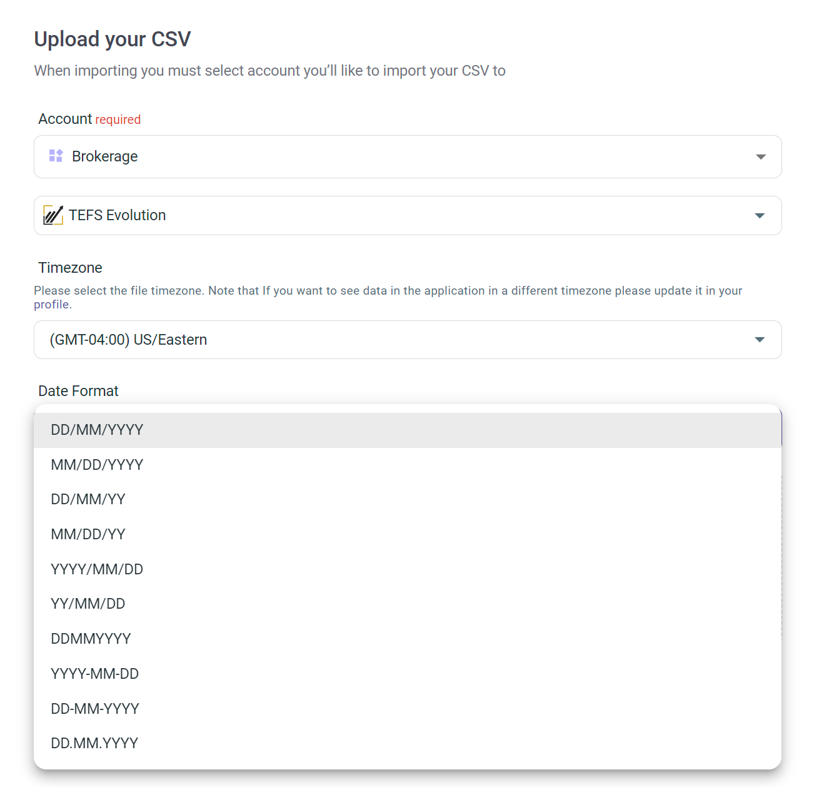Choose YYYY/MM/DD date format option
The height and width of the screenshot is (787, 819).
97,569
